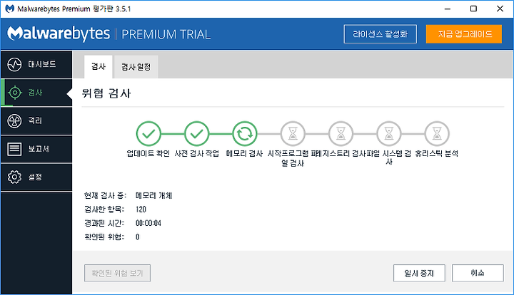Click the 메모리 검사 spinning progress icon
This screenshot has height=295, width=514.
pos(245,133)
